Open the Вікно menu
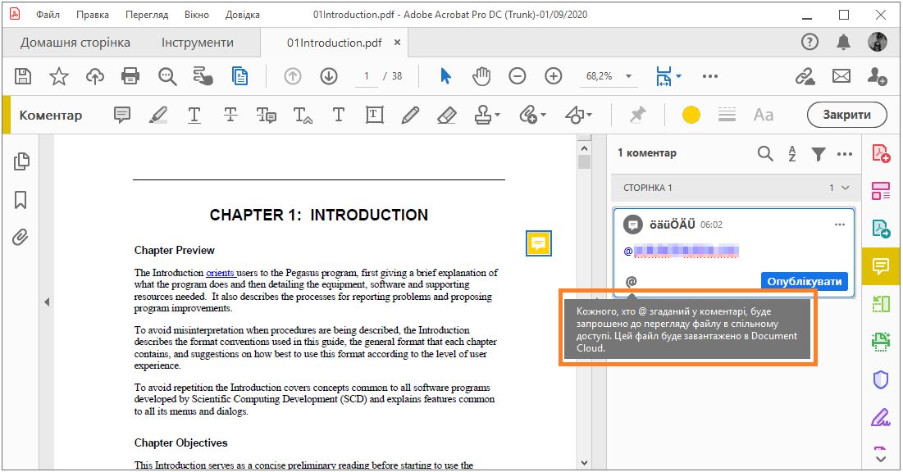The image size is (903, 472). [196, 15]
